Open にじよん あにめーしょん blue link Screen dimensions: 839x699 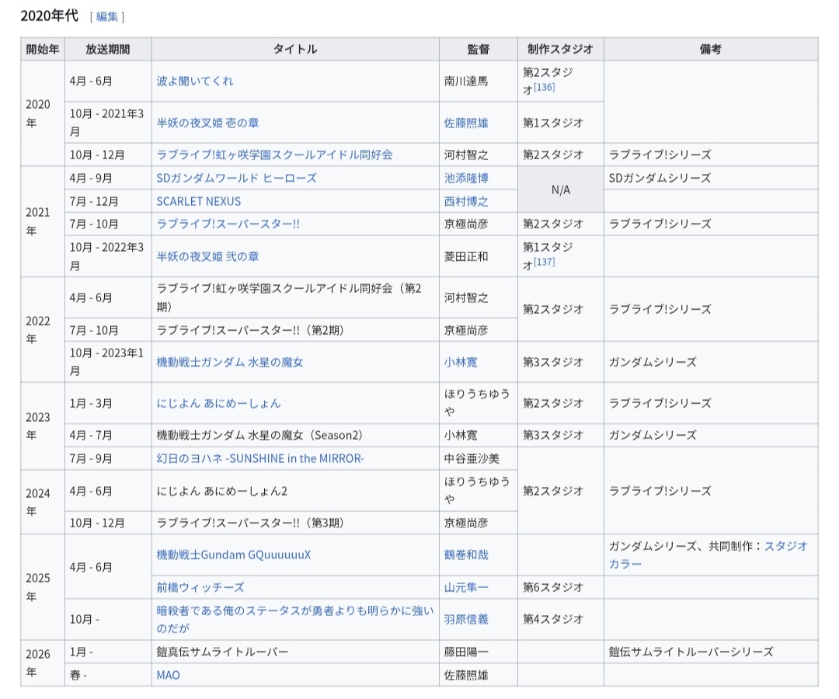coord(218,403)
